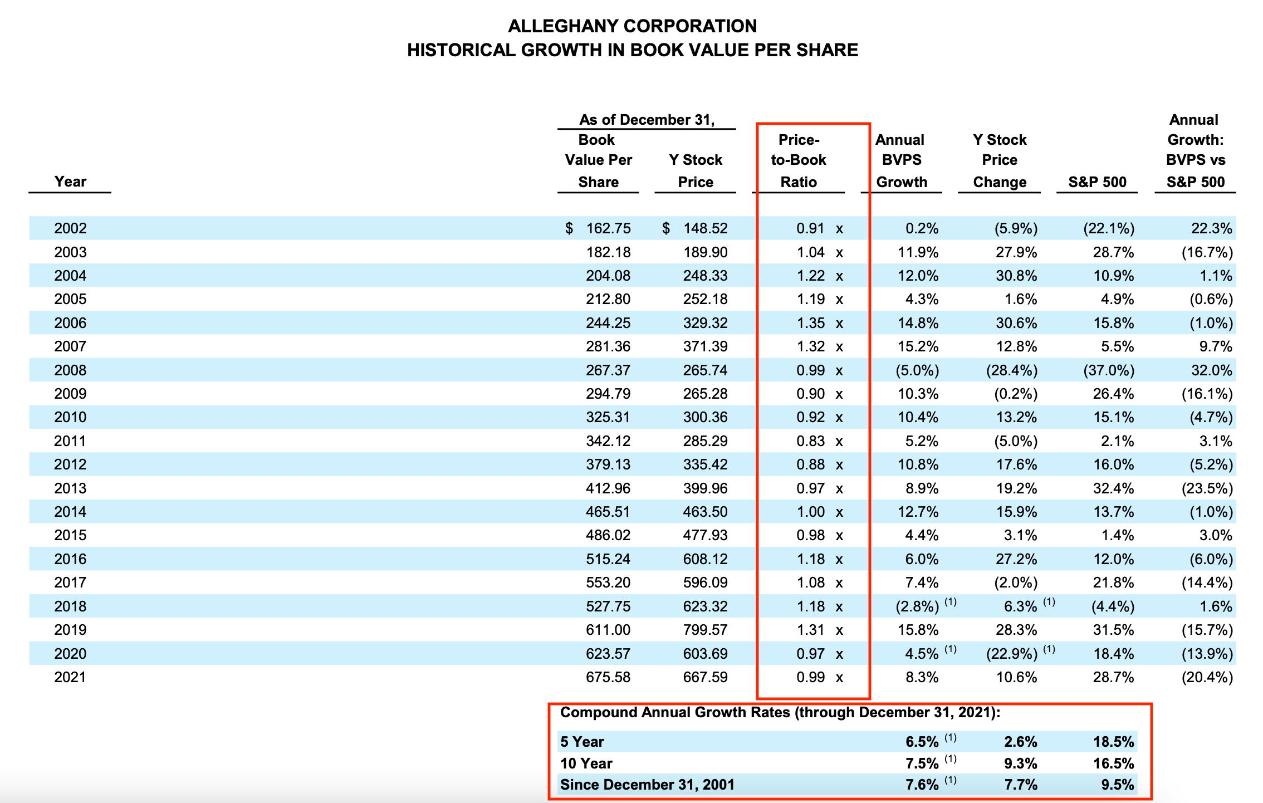
Task: Click the 'Year' column header
Action: [70, 182]
